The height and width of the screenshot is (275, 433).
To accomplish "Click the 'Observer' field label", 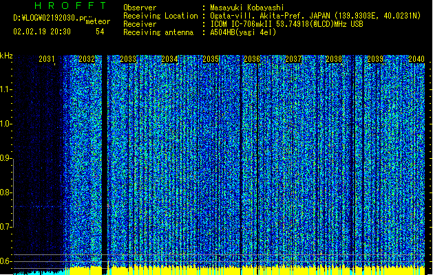I will pyautogui.click(x=140, y=8).
